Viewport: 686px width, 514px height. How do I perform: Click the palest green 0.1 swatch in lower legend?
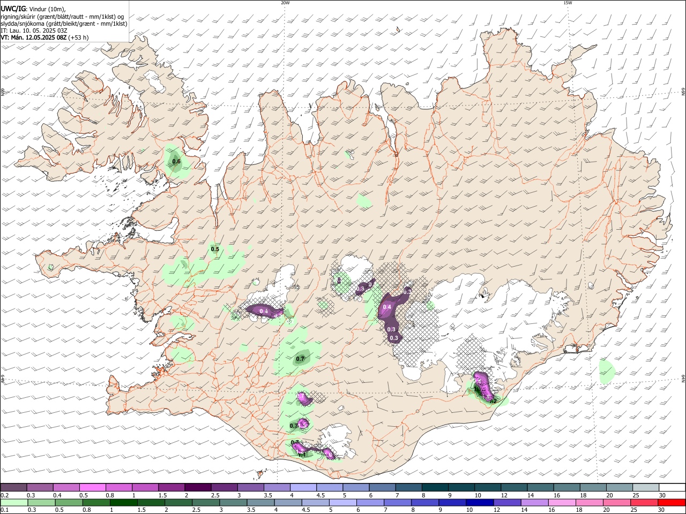pyautogui.click(x=14, y=502)
